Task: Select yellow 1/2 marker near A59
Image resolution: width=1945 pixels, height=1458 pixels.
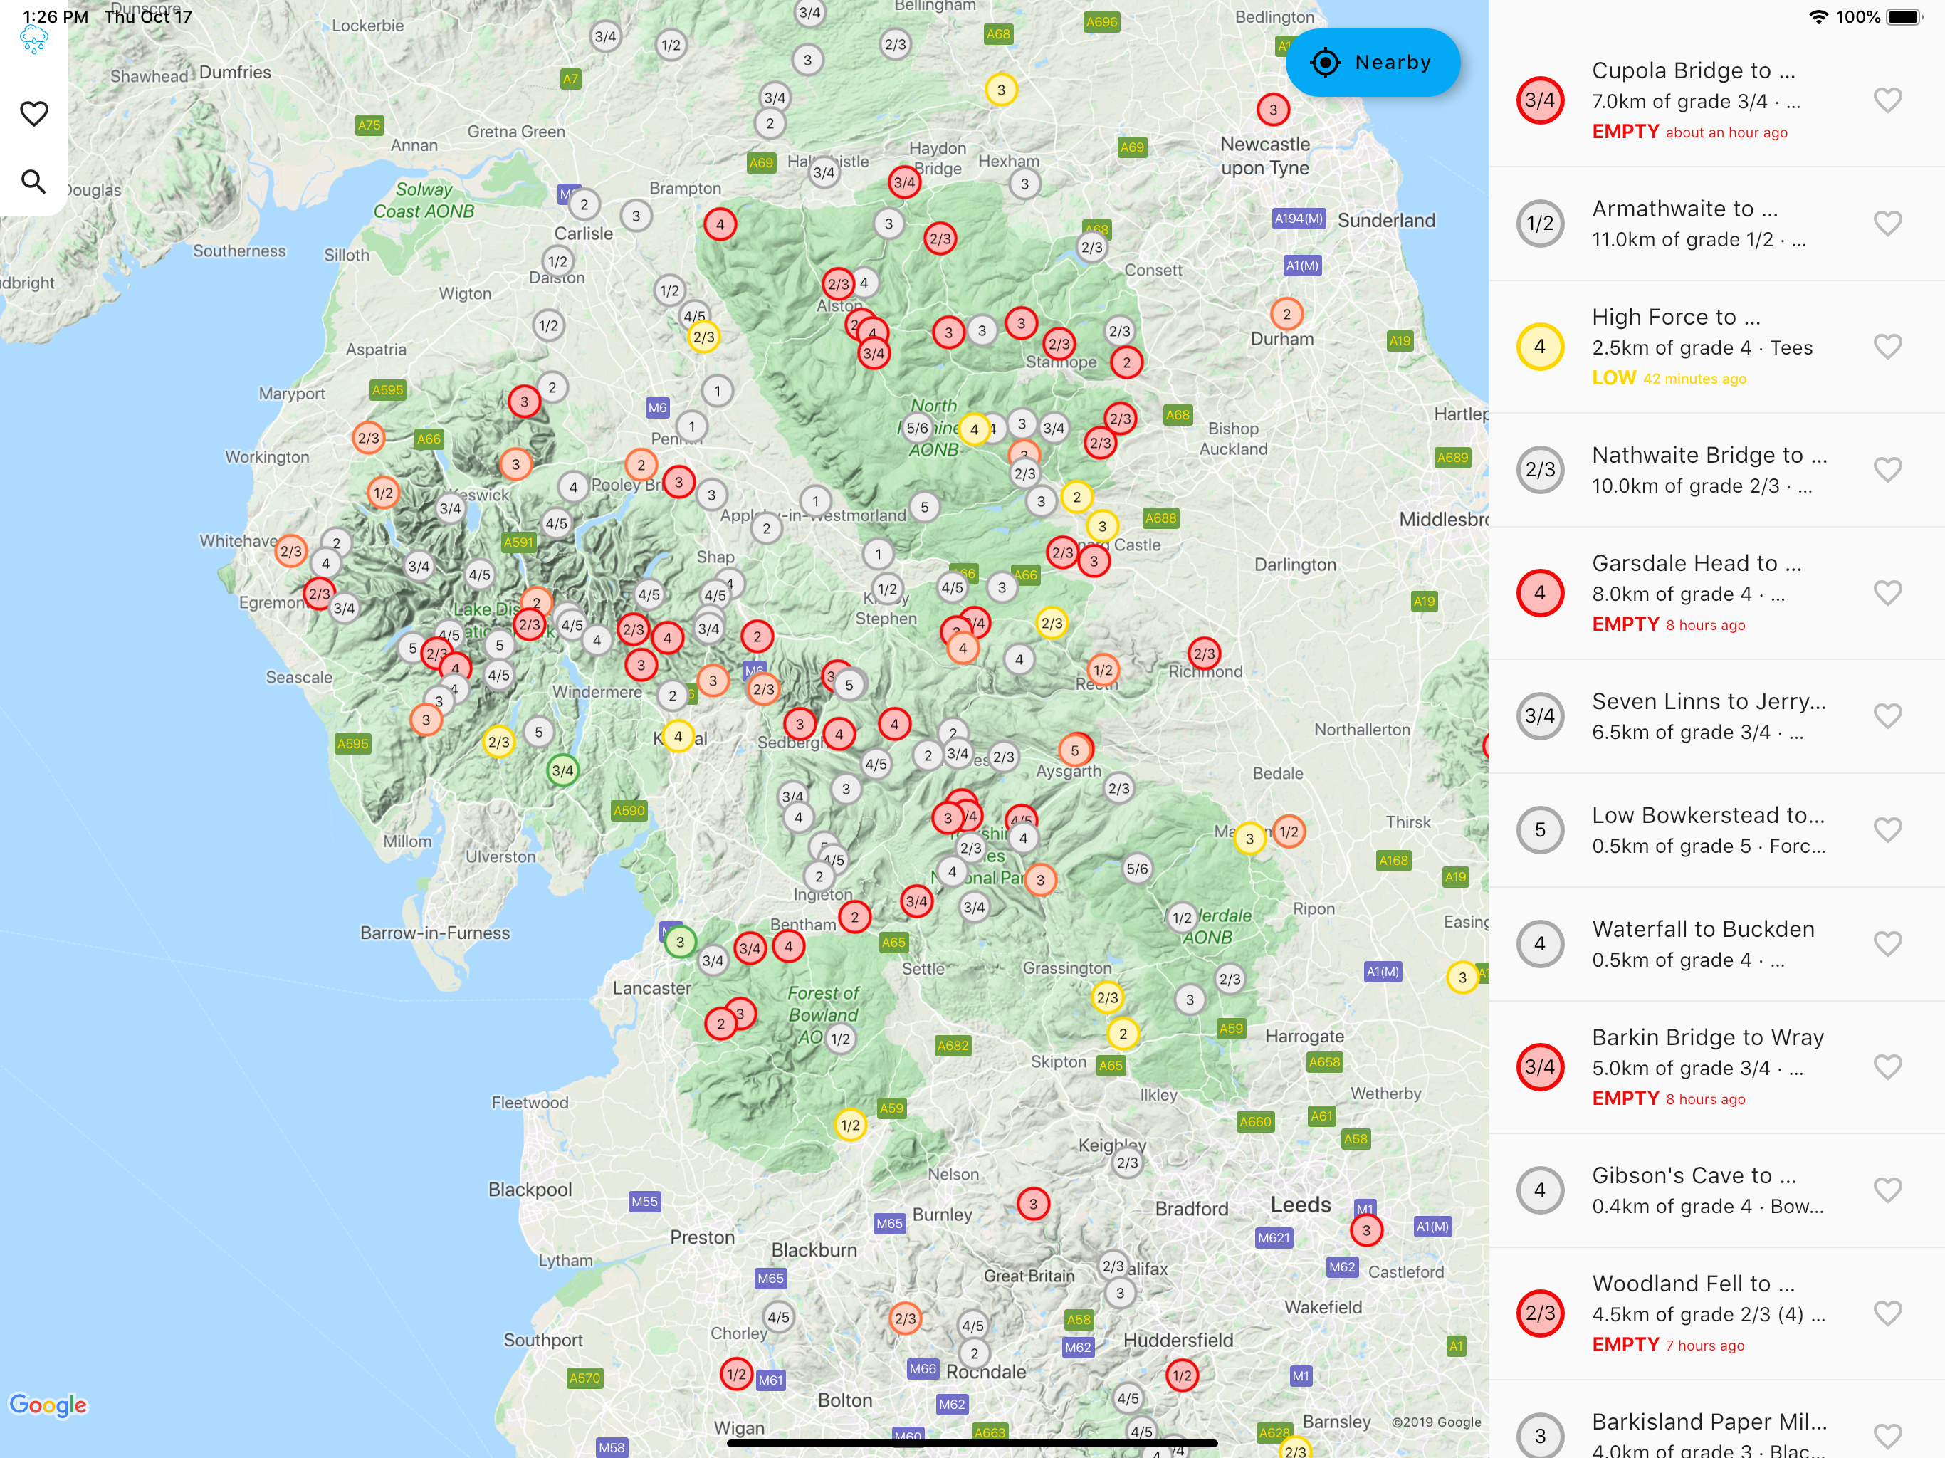Action: [x=850, y=1125]
